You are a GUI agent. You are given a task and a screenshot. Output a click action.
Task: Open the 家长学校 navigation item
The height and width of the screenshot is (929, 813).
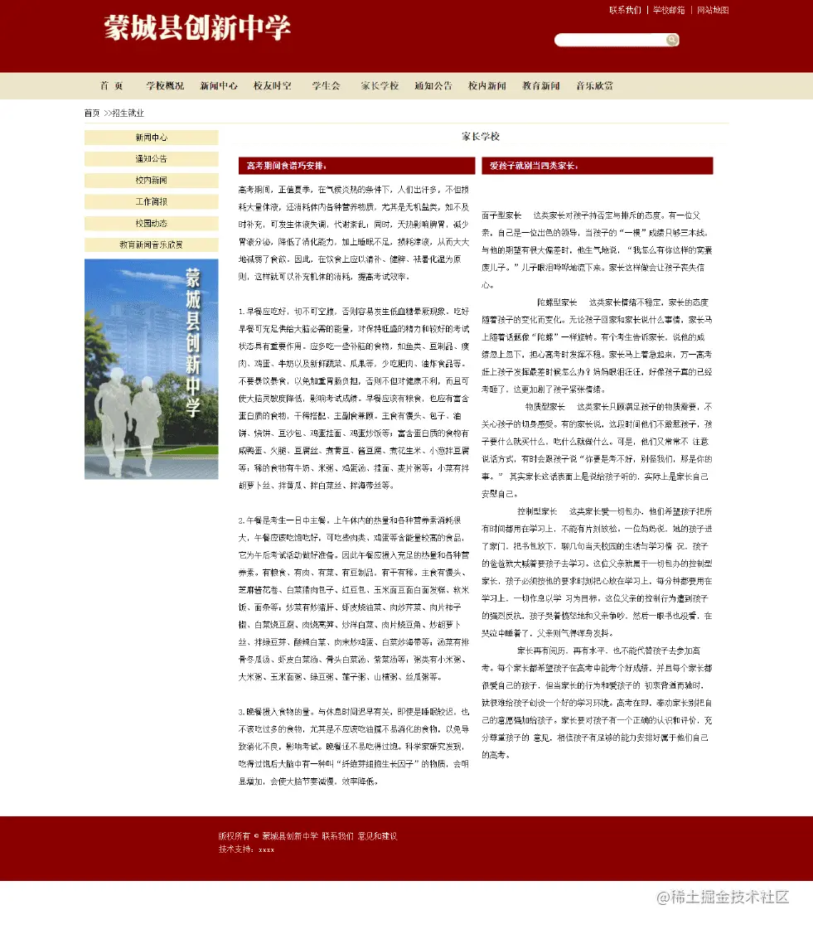click(x=379, y=85)
